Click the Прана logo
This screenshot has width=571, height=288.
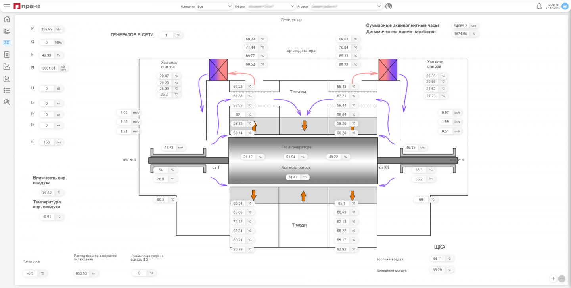coord(27,6)
